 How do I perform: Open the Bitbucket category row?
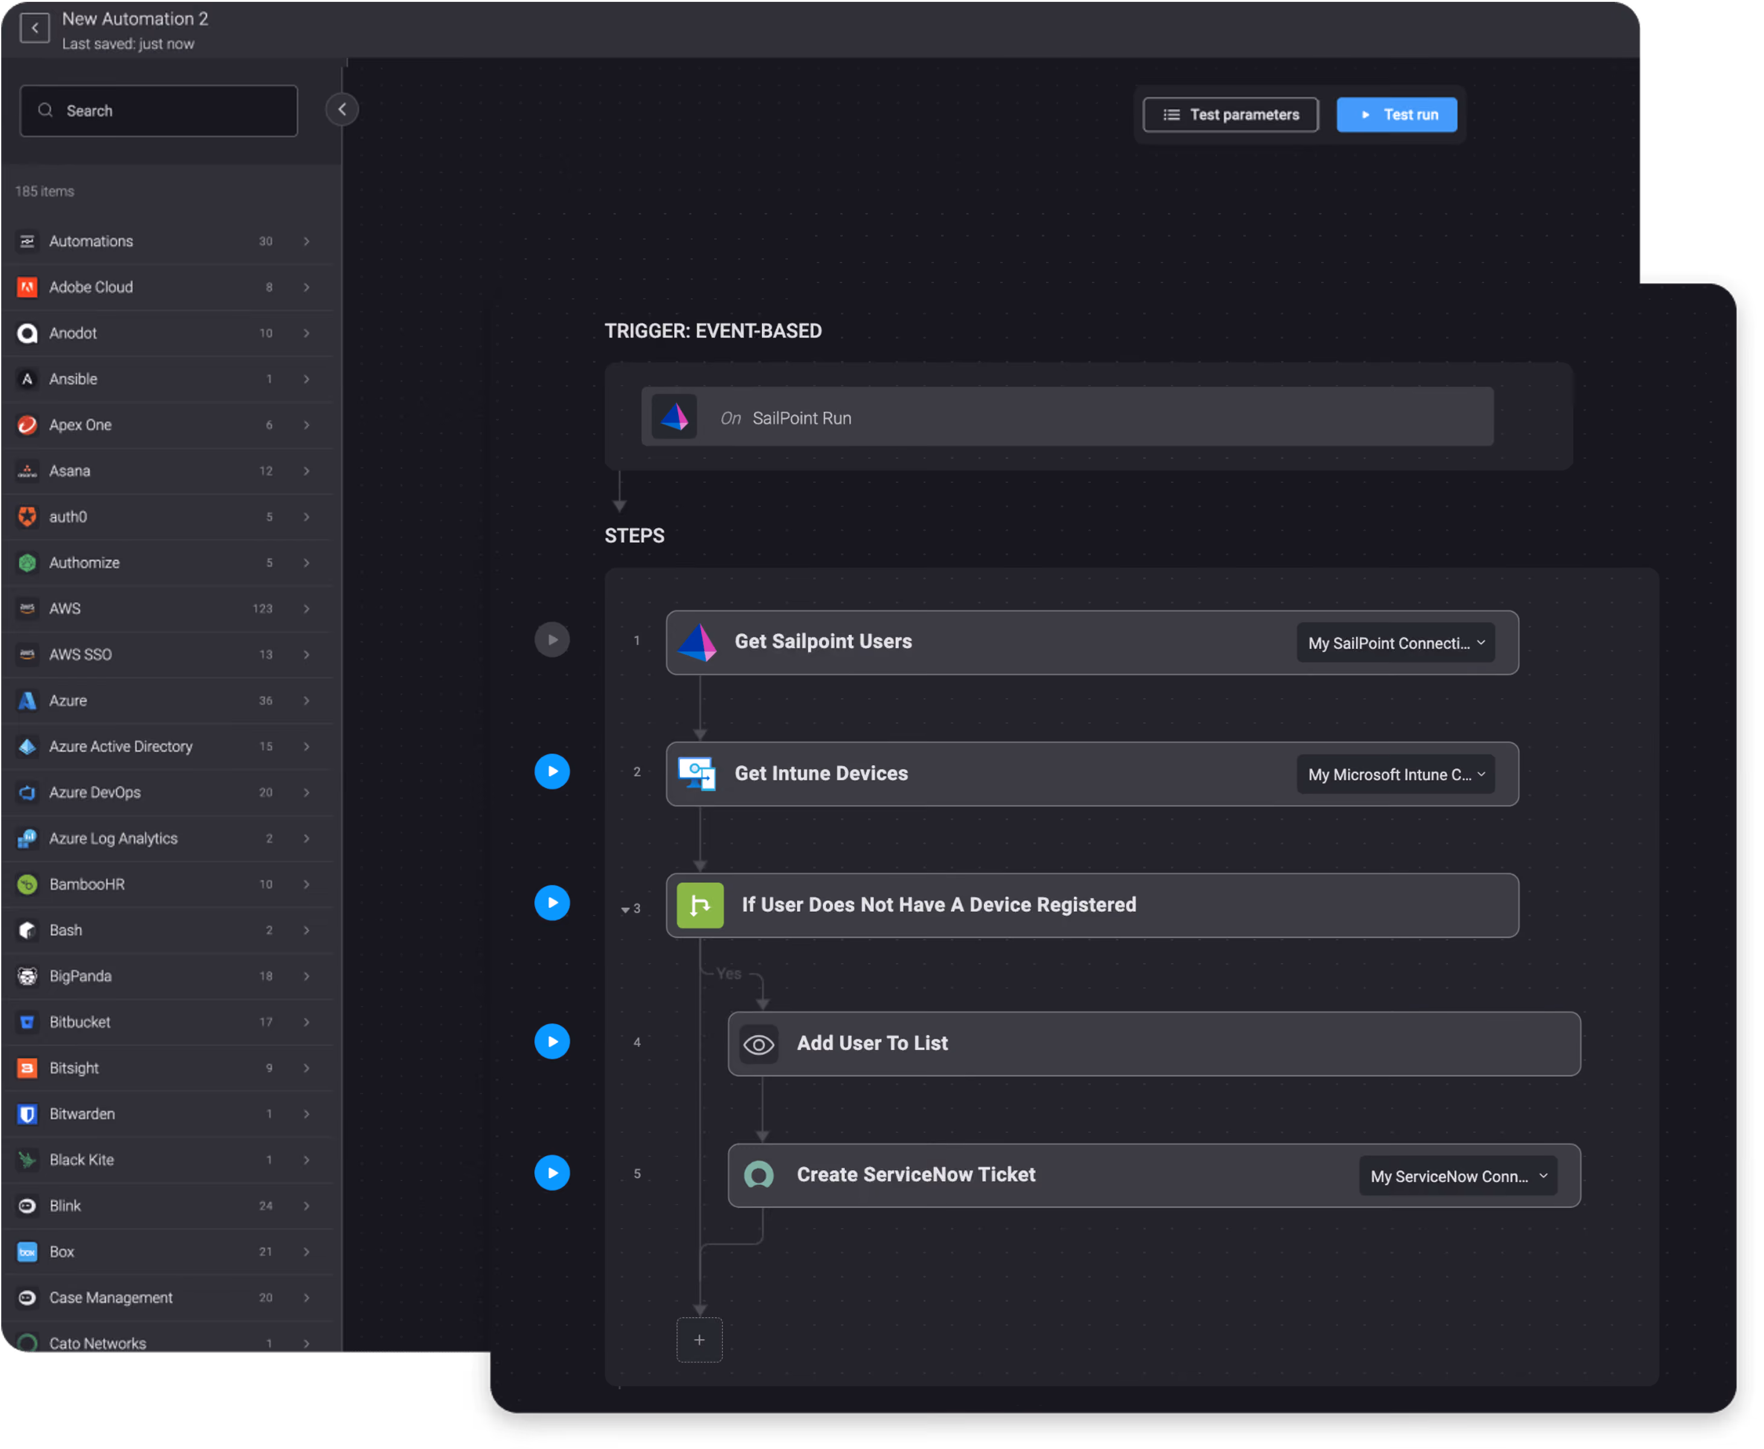point(167,1022)
